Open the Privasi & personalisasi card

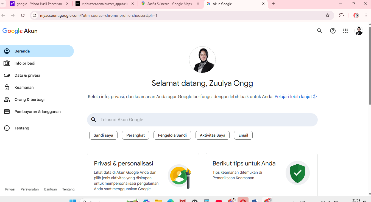(143, 175)
